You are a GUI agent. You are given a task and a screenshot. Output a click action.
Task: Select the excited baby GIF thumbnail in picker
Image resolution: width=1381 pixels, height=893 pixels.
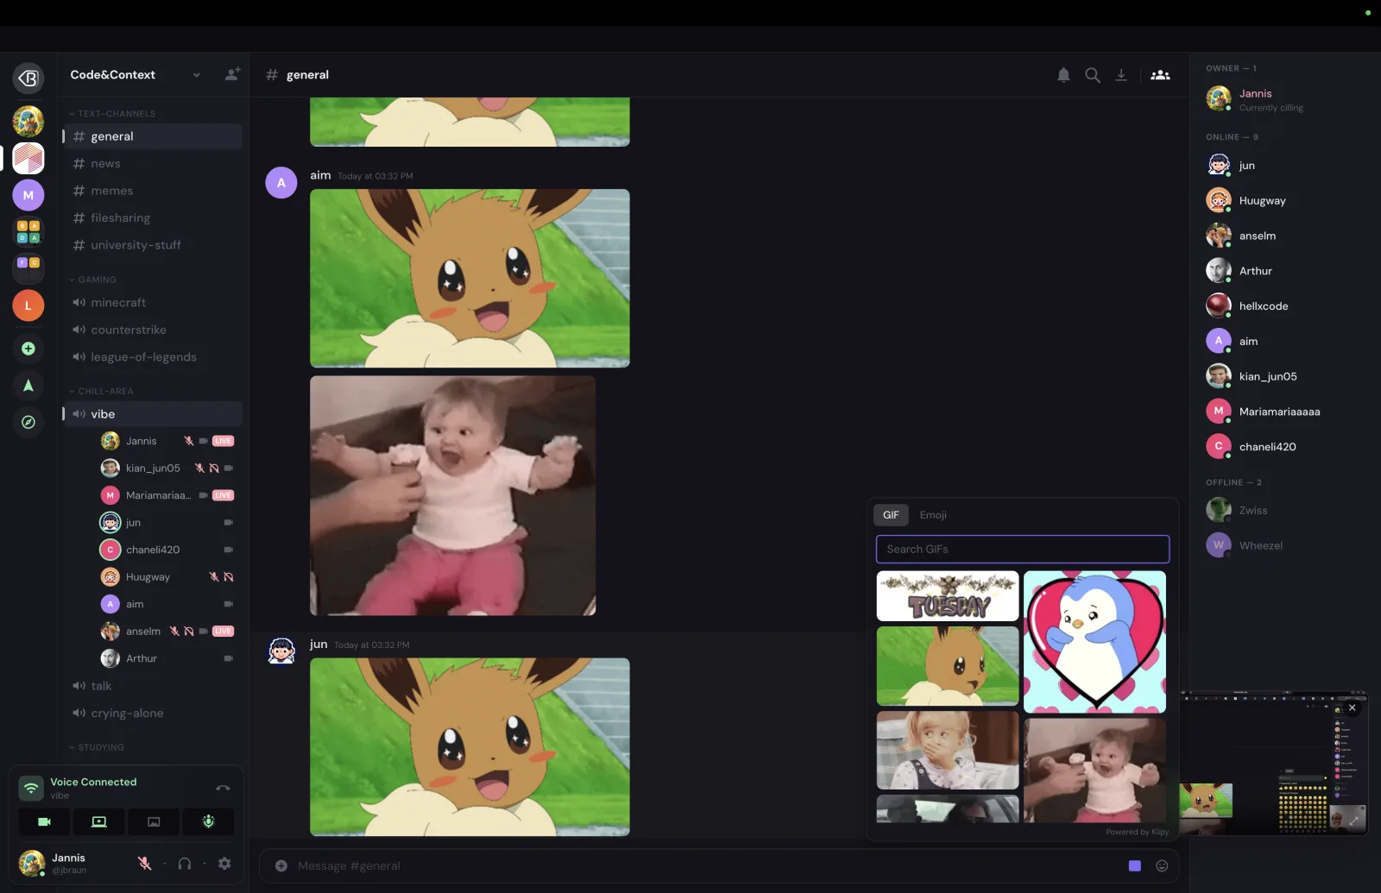coord(1094,770)
